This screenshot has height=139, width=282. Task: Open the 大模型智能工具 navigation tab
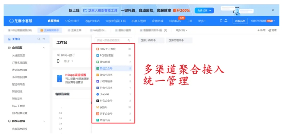115,21
